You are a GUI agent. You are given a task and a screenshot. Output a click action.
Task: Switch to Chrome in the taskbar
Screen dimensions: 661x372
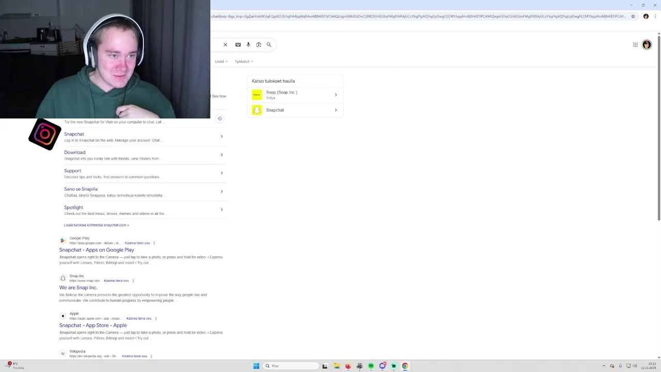(x=405, y=366)
